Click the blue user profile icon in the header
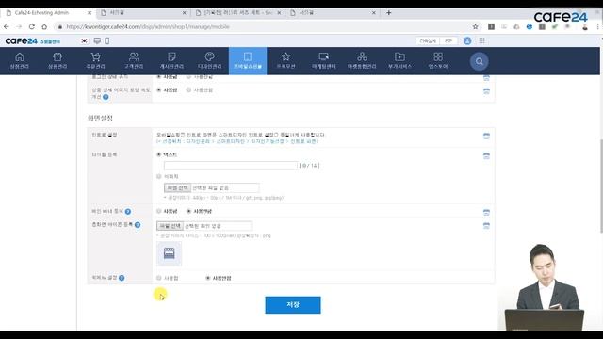Viewport: 603px width, 339px height. pyautogui.click(x=467, y=40)
